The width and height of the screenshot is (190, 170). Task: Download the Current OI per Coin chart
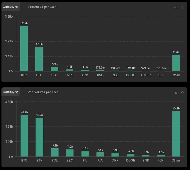(176, 7)
